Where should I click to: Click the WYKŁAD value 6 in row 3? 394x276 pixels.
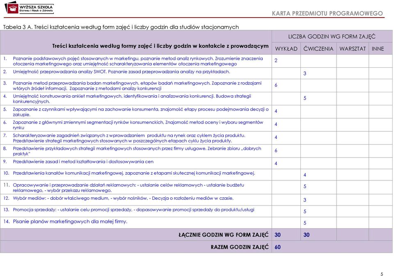coord(276,85)
